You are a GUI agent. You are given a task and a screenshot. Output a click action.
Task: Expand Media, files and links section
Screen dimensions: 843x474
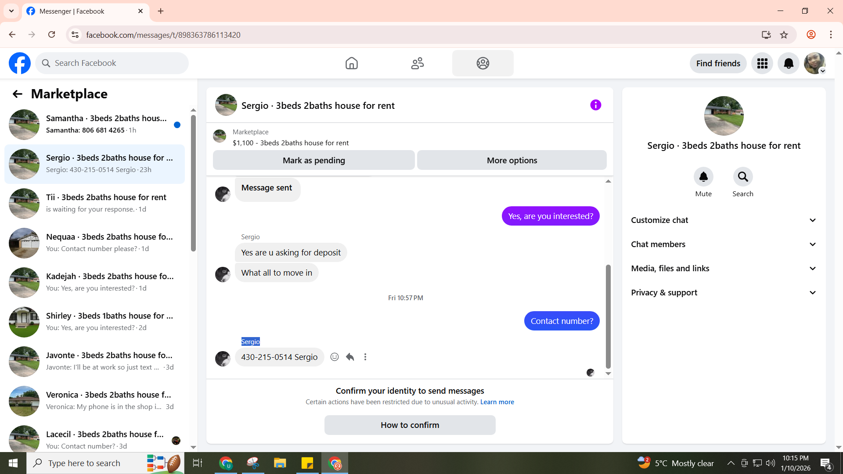click(x=724, y=269)
